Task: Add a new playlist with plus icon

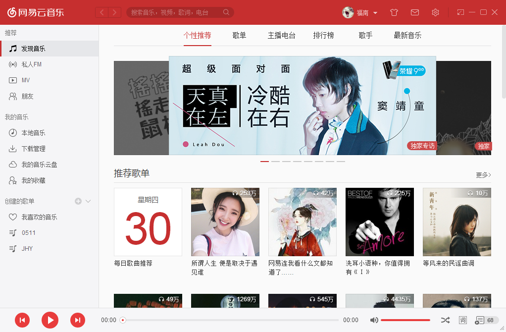Action: pyautogui.click(x=78, y=201)
